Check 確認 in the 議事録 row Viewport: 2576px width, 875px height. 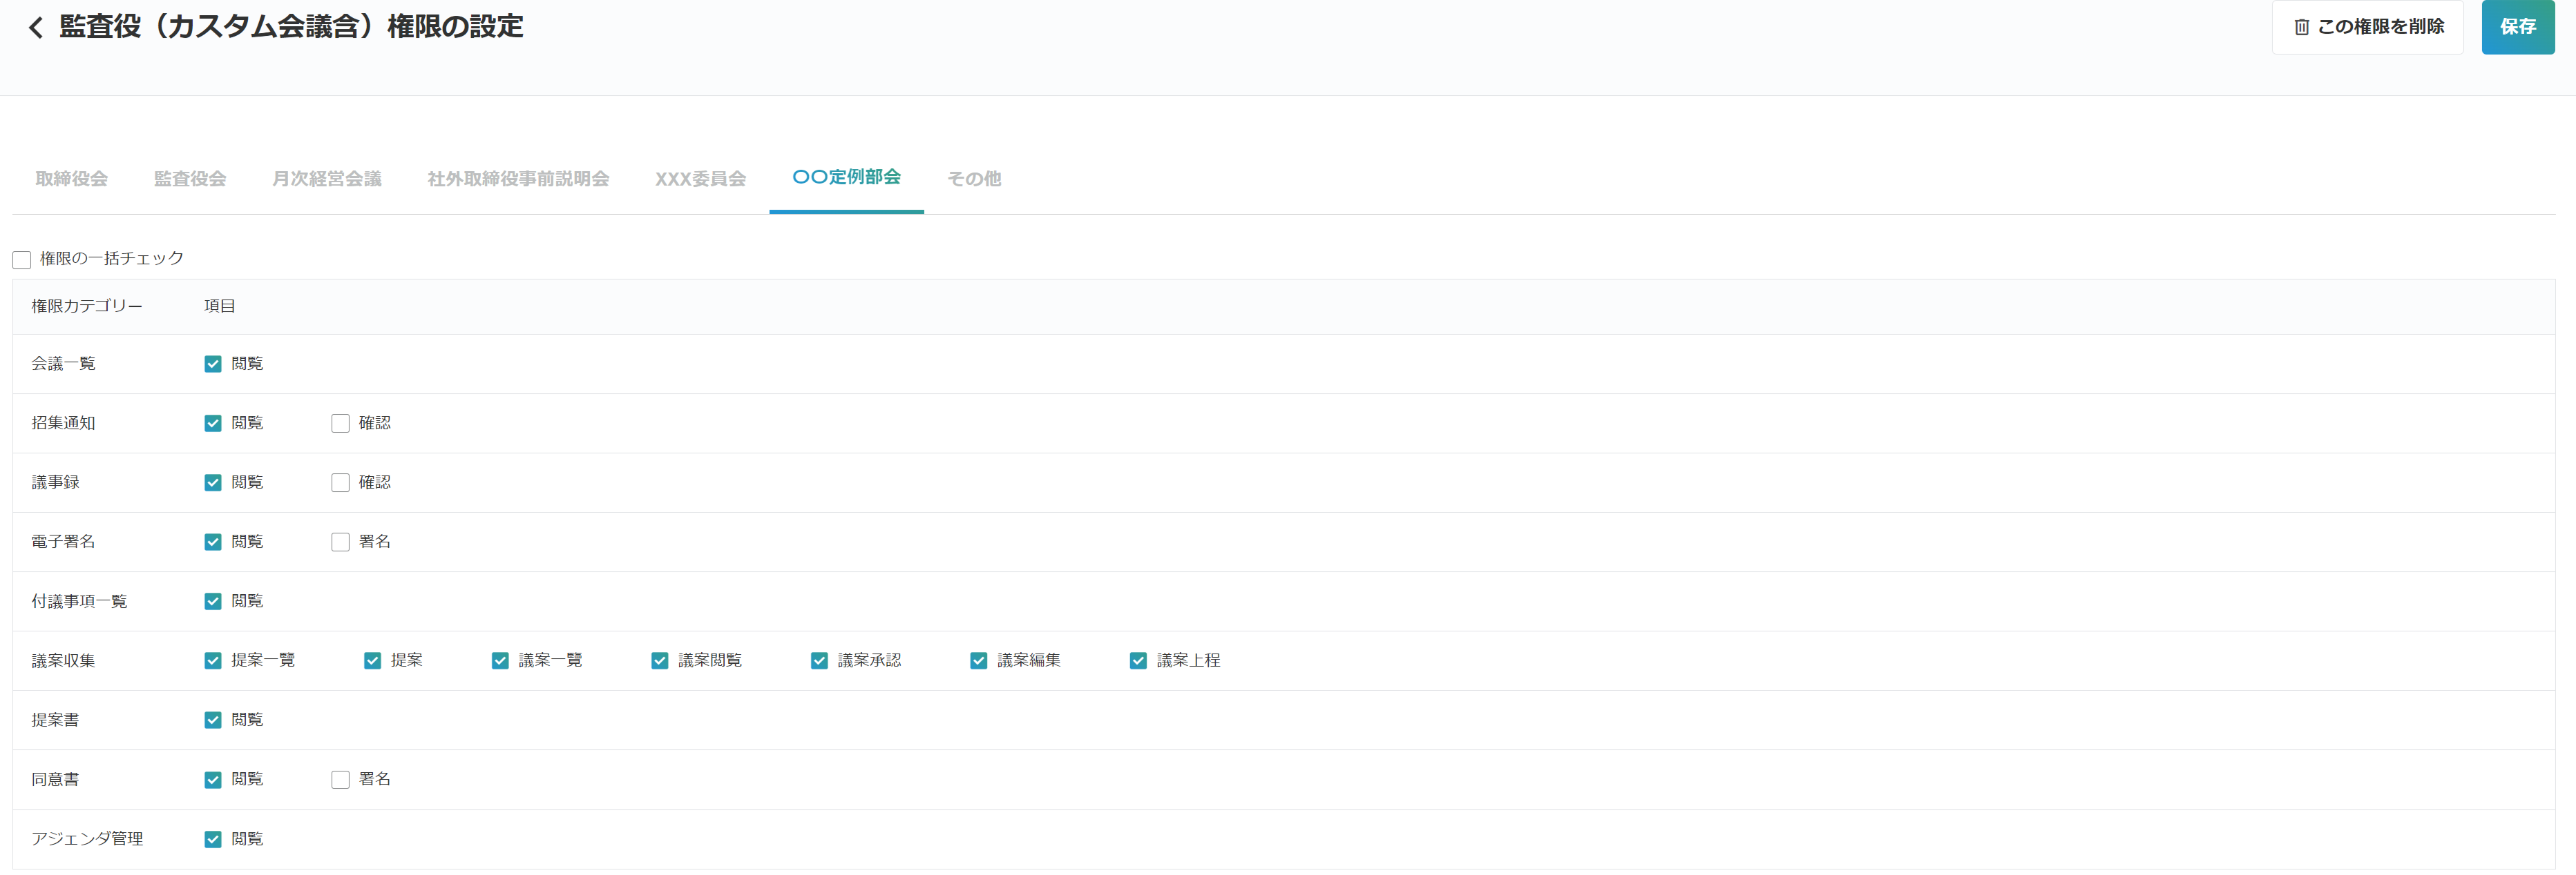click(x=340, y=482)
